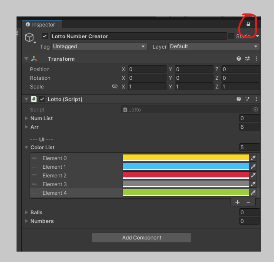Add a Color List element with plus

click(x=237, y=202)
